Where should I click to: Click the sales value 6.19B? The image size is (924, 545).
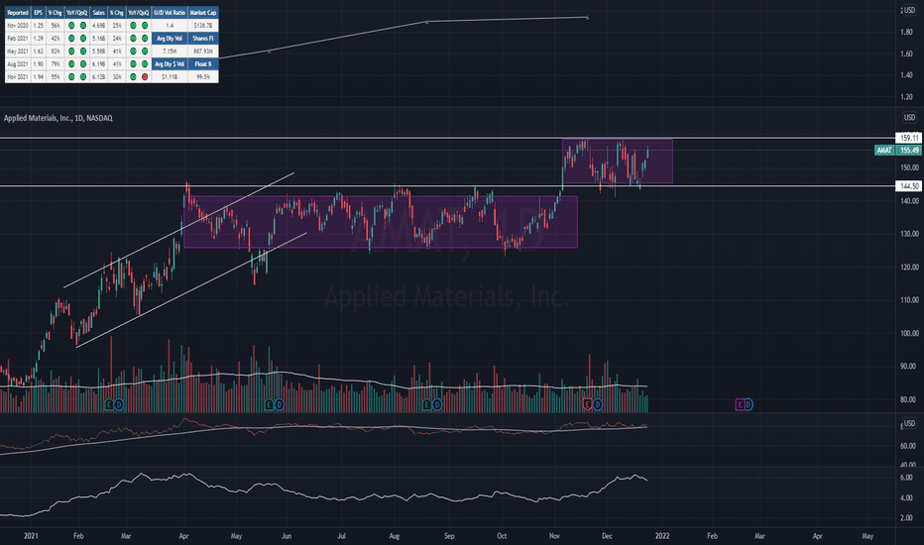coord(98,63)
